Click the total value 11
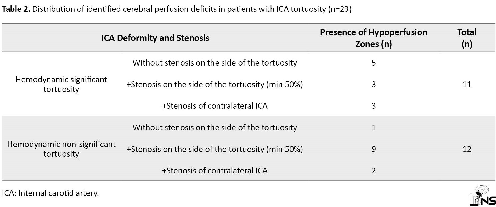This screenshot has width=496, height=207. point(467,84)
